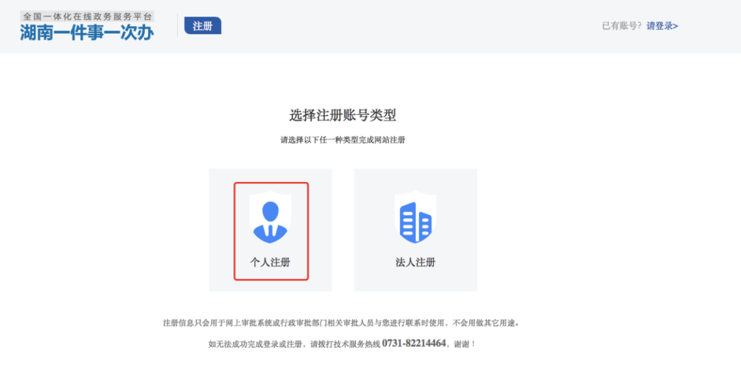Click the 个人注册 text label
This screenshot has width=741, height=379.
pyautogui.click(x=270, y=262)
